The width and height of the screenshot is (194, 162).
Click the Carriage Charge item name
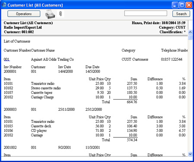pyautogui.click(x=42, y=97)
